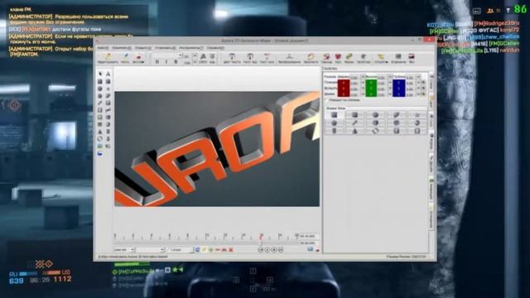Image resolution: width=530 pixels, height=298 pixels.
Task: Click the position X value field
Action: pyautogui.click(x=354, y=83)
